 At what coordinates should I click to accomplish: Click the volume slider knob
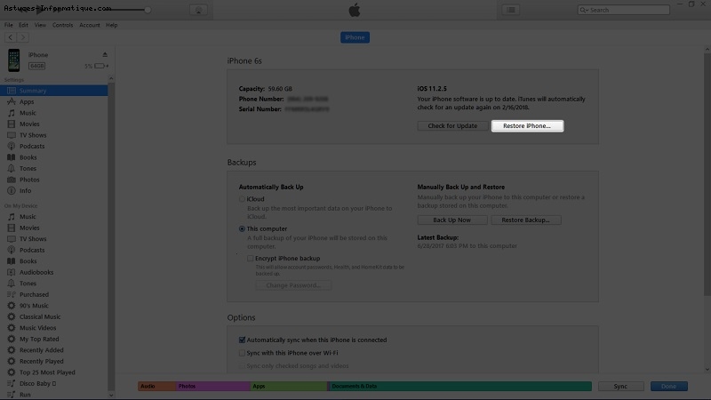(148, 10)
